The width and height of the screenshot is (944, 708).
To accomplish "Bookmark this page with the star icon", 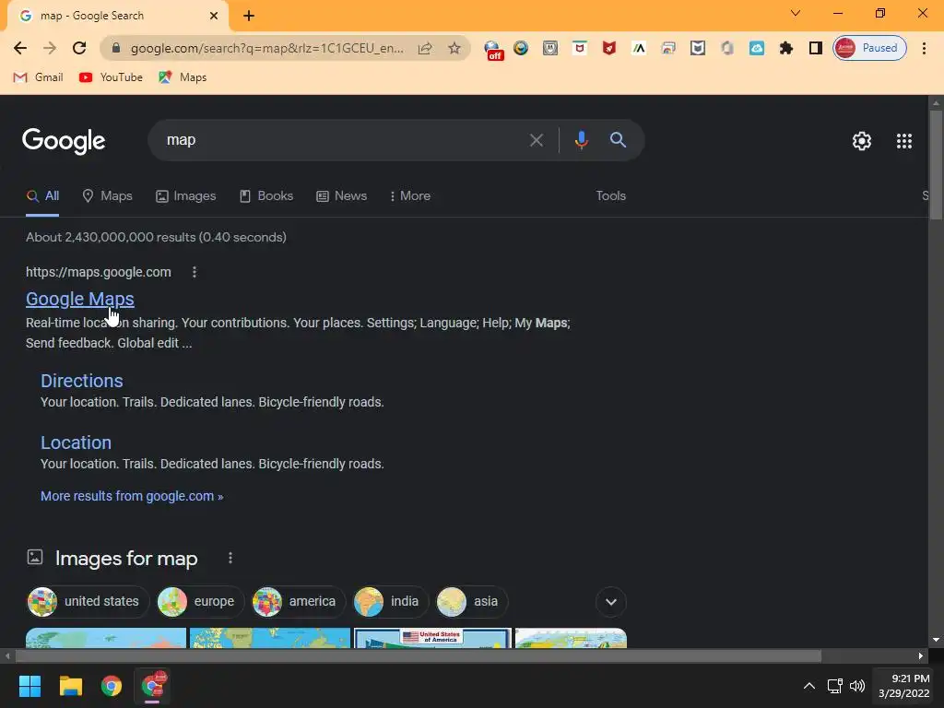I will pos(454,48).
